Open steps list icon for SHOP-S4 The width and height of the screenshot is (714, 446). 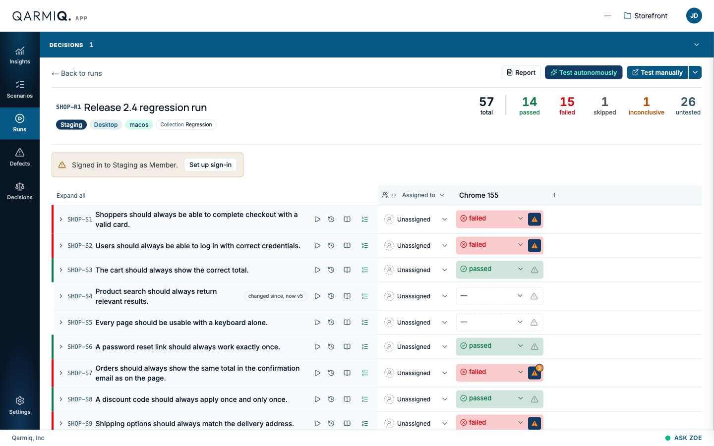tap(365, 296)
